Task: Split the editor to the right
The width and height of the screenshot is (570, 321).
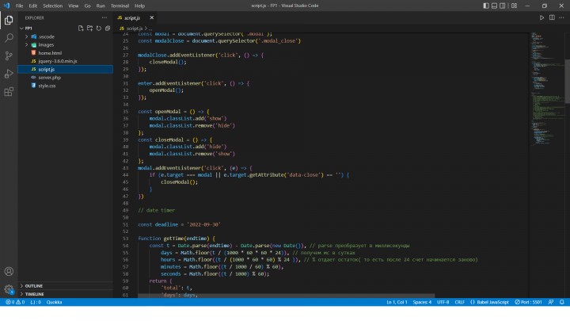Action: pyautogui.click(x=552, y=17)
